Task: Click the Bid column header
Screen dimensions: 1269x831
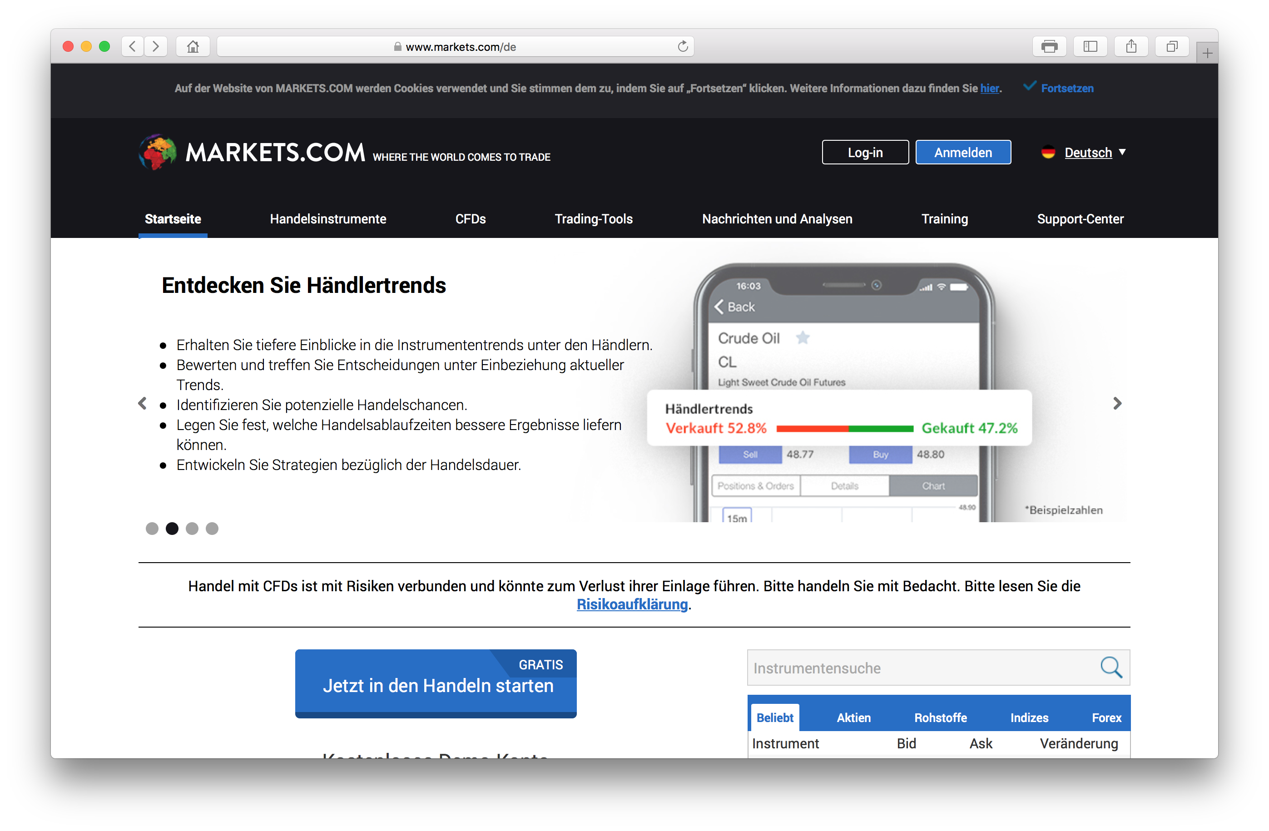Action: click(x=906, y=743)
